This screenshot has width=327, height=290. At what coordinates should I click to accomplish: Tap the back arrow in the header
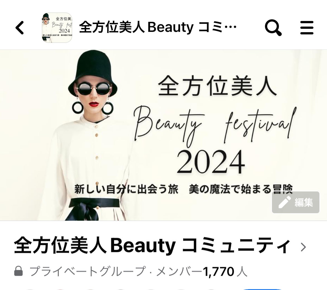[x=20, y=27]
